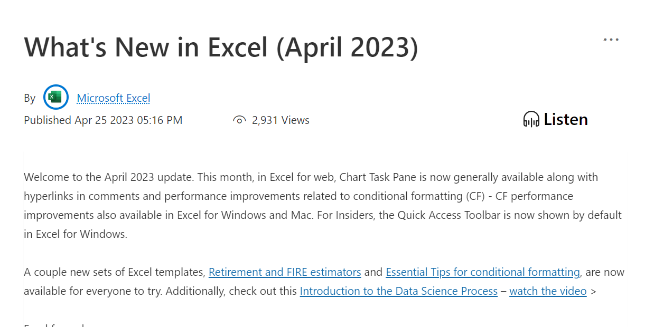Click the 2,931 Views counter
The height and width of the screenshot is (327, 645).
click(281, 120)
